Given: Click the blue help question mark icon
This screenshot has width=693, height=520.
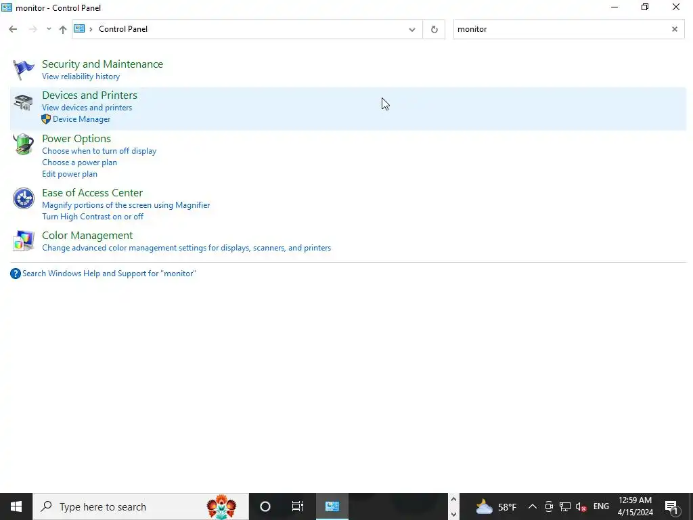Looking at the screenshot, I should click(x=16, y=274).
